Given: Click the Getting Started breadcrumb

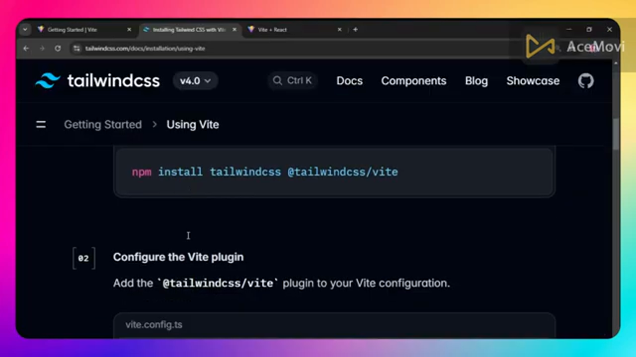Looking at the screenshot, I should click(103, 124).
